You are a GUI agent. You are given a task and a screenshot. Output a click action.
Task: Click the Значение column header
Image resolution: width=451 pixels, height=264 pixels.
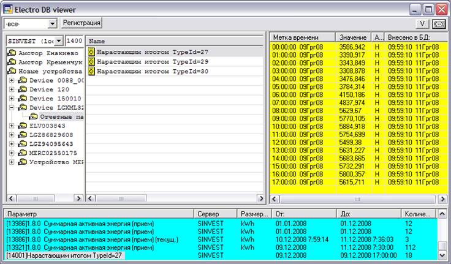pos(352,37)
